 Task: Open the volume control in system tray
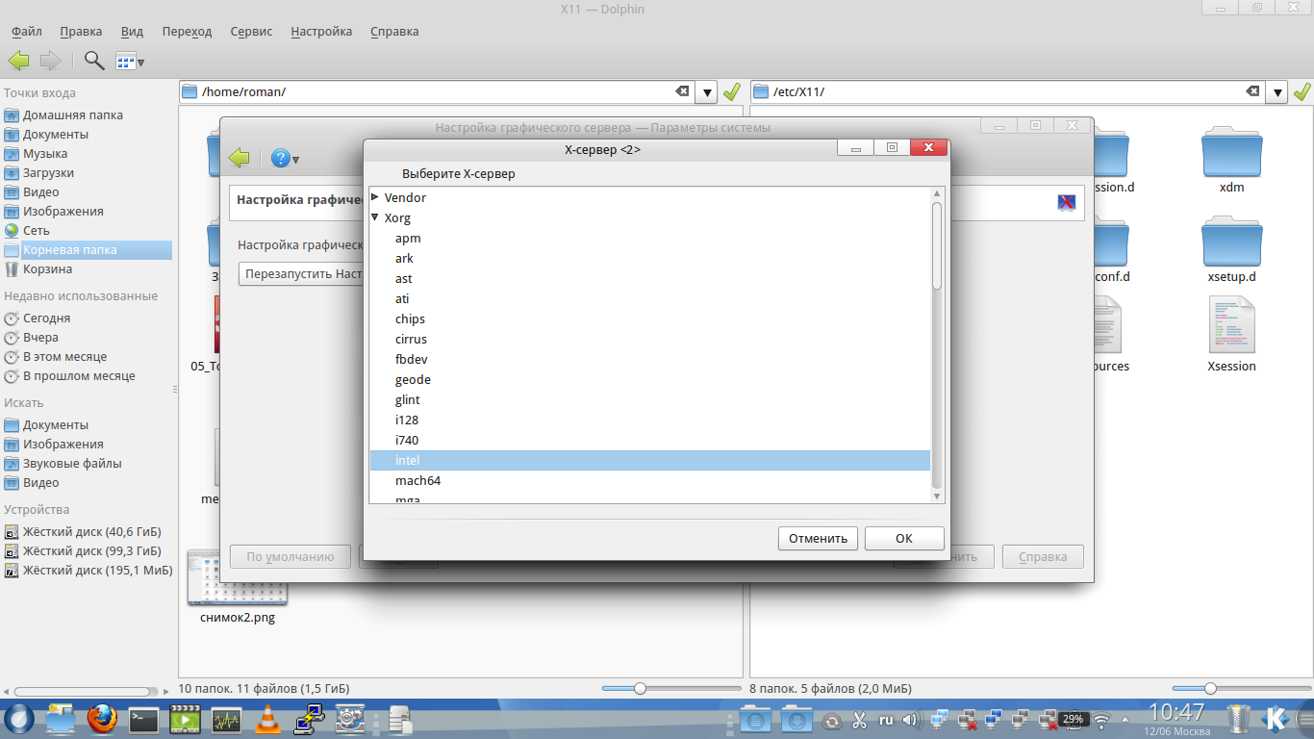click(x=911, y=719)
